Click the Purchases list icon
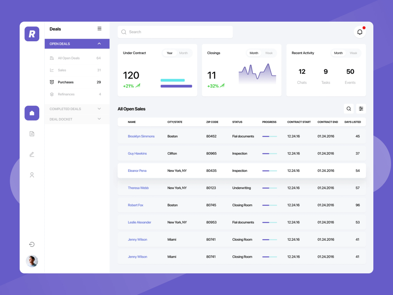The height and width of the screenshot is (295, 393). pos(52,82)
